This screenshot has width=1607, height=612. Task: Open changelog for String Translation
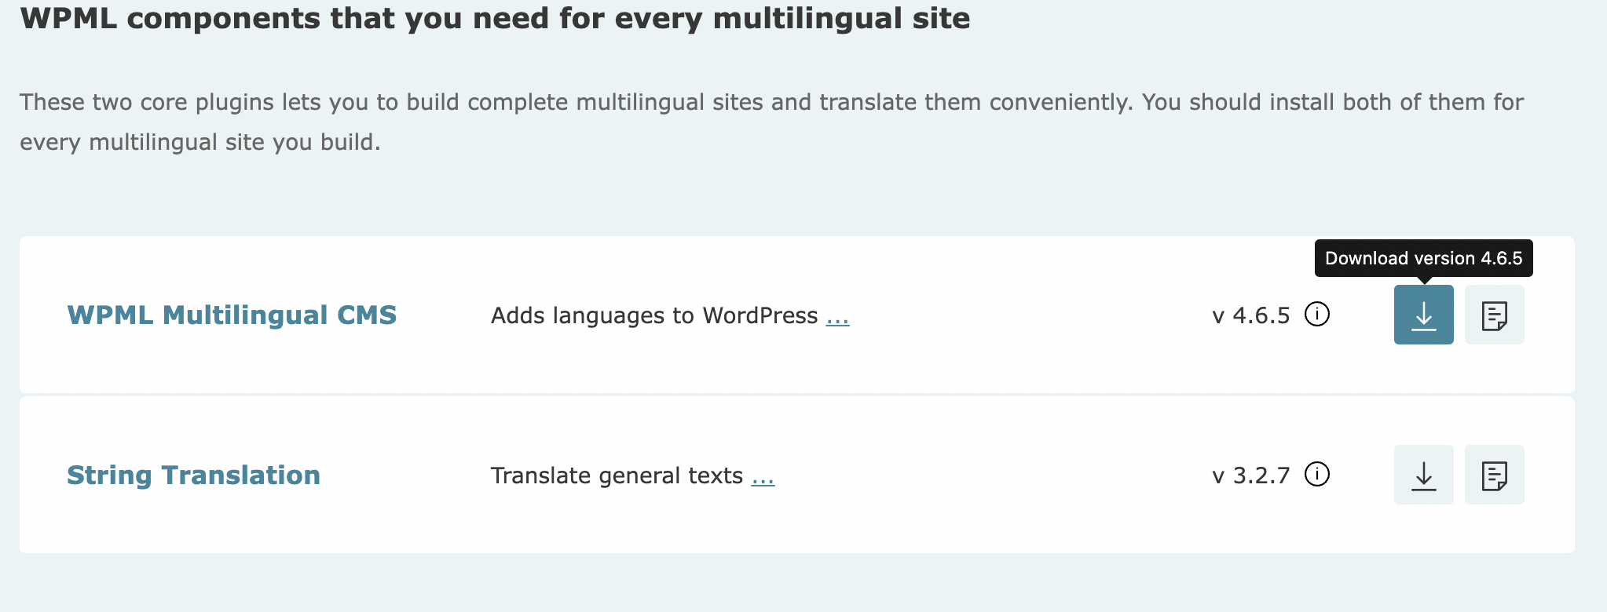[x=1494, y=475]
